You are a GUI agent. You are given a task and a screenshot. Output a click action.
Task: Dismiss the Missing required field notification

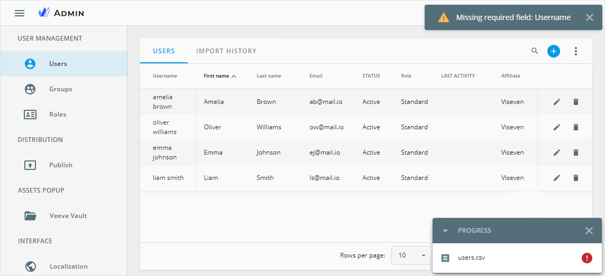pyautogui.click(x=590, y=17)
